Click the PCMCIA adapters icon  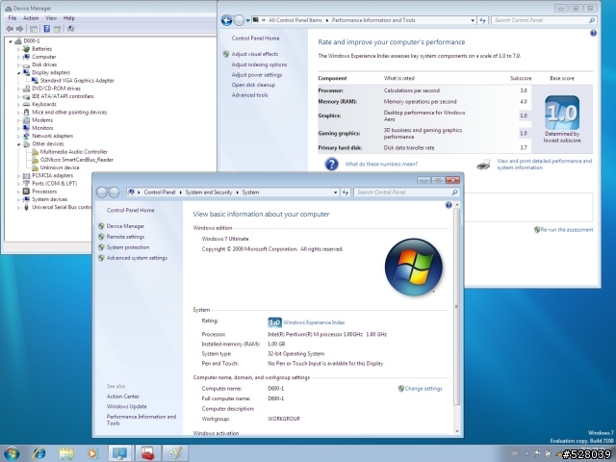[26, 175]
